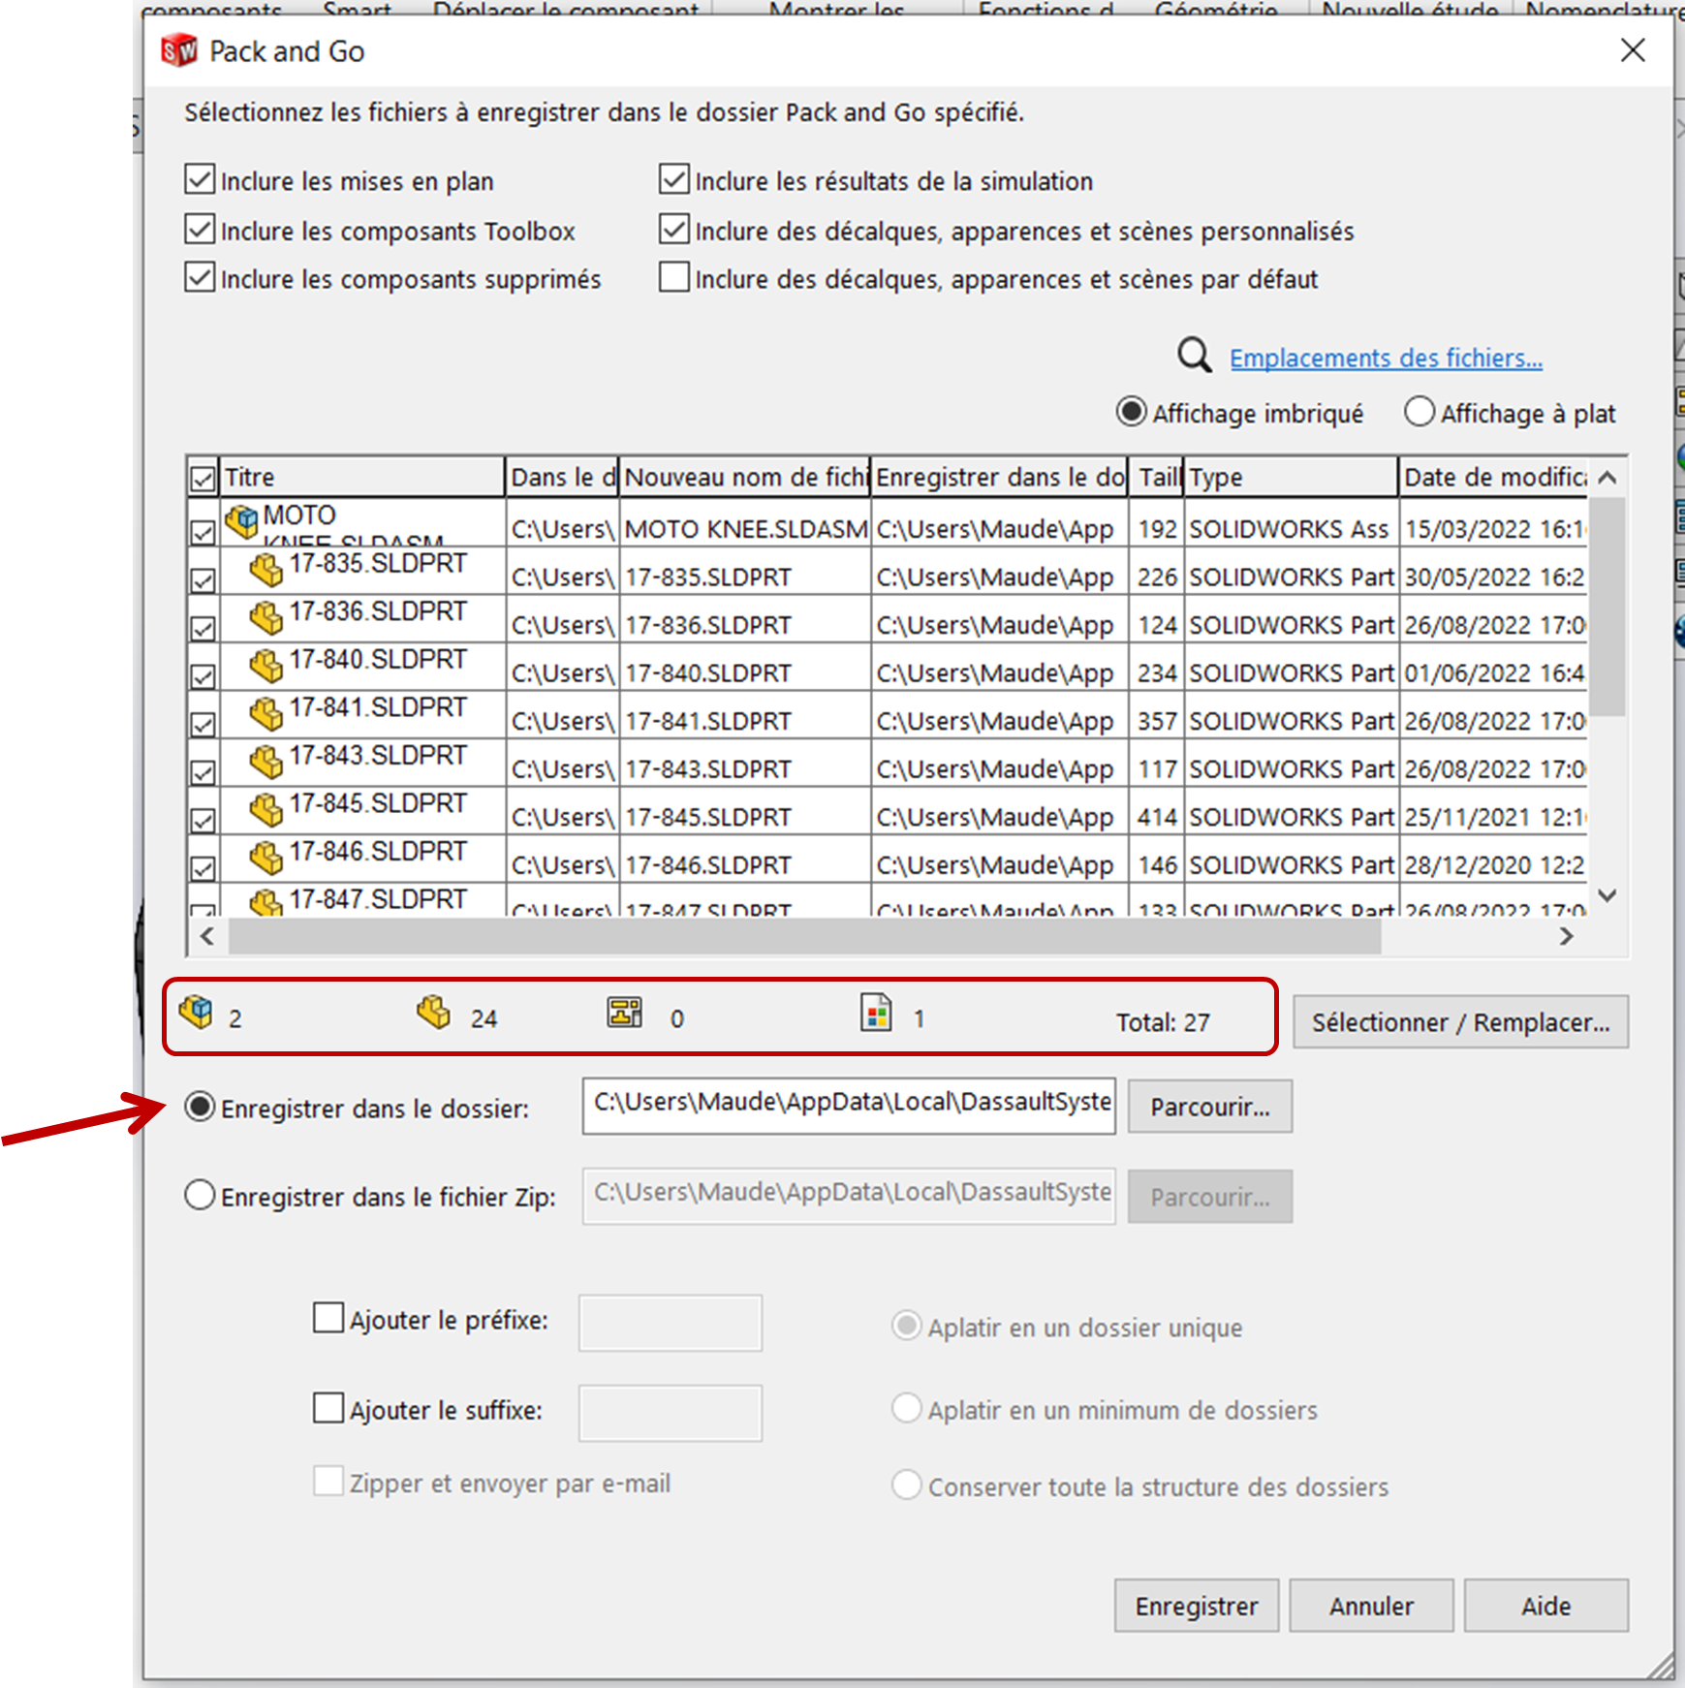This screenshot has height=1688, width=1685.
Task: Click the Sélectionner / Remplacer button
Action: [1459, 1020]
